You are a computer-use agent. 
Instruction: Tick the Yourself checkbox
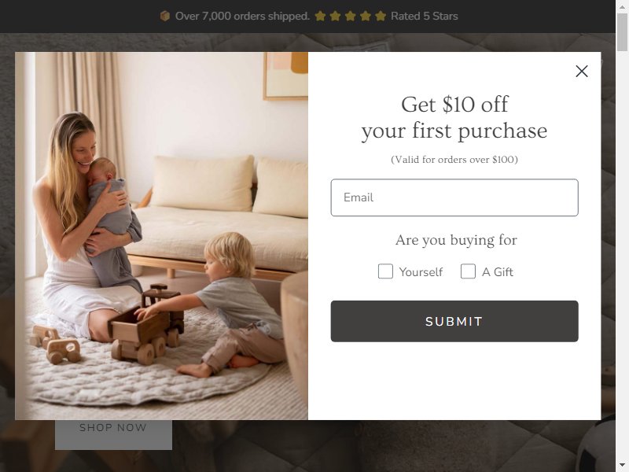pos(385,271)
